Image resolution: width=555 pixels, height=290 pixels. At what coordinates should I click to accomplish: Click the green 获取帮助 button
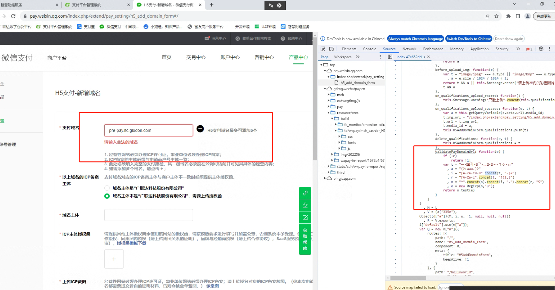pyautogui.click(x=305, y=239)
